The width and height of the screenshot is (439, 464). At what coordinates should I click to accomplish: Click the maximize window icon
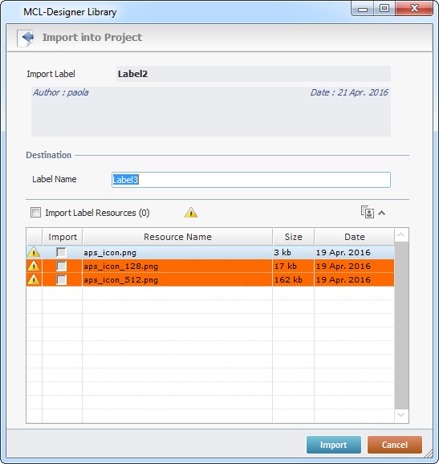tap(384, 8)
